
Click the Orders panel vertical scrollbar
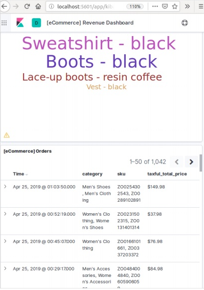200,163
